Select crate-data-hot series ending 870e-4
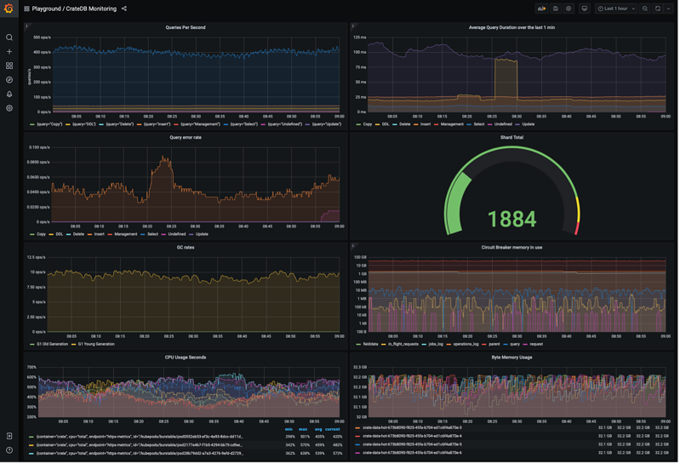 (x=412, y=437)
